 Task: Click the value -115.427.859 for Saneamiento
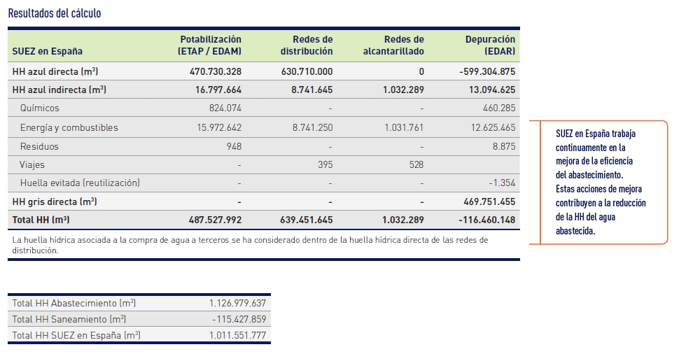coord(239,319)
